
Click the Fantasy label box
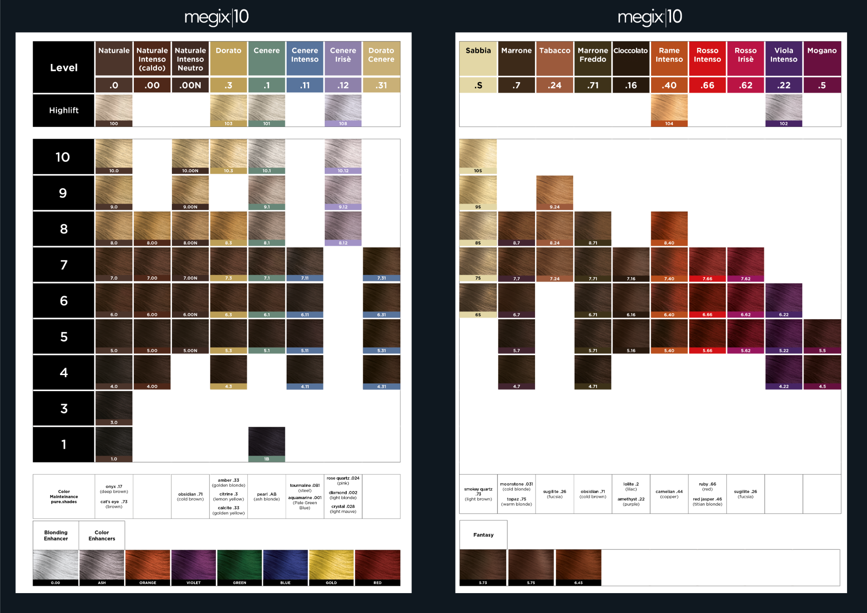pos(483,535)
